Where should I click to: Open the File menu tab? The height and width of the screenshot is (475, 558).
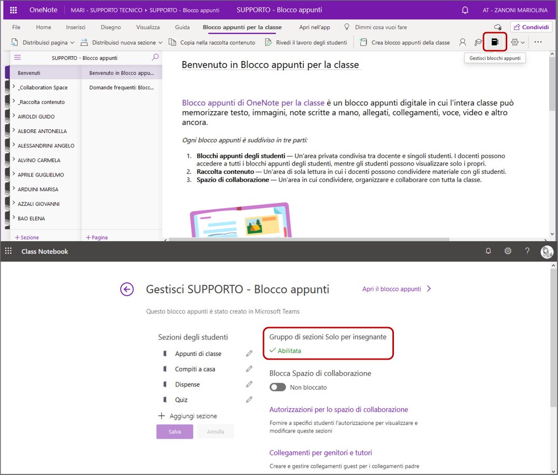click(17, 27)
